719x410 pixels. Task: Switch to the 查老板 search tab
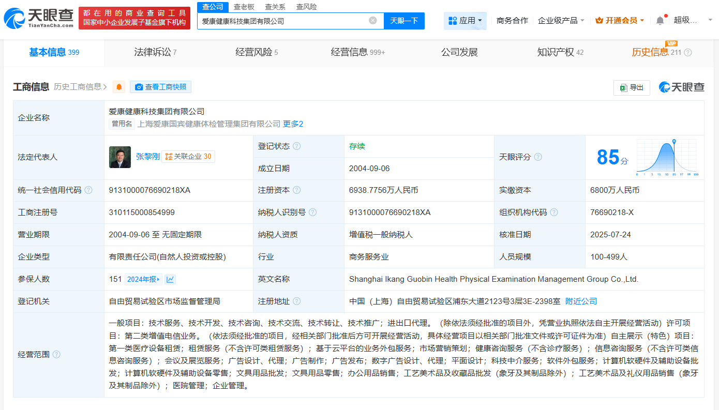[x=244, y=7]
